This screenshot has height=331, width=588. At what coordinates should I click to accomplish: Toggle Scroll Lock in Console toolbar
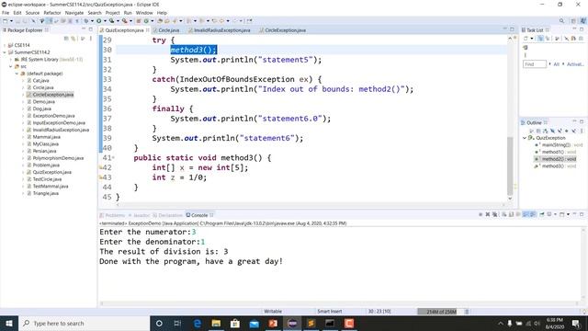pos(512,214)
